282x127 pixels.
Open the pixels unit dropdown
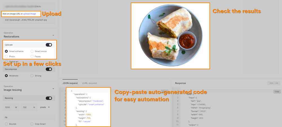[45, 107]
